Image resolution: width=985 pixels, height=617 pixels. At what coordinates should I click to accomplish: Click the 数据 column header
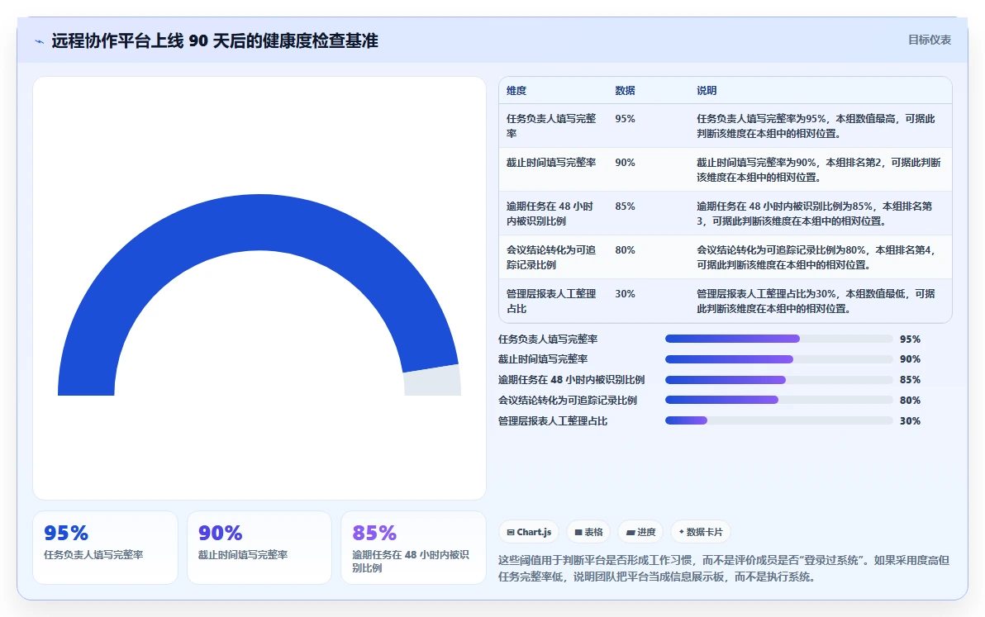(625, 90)
